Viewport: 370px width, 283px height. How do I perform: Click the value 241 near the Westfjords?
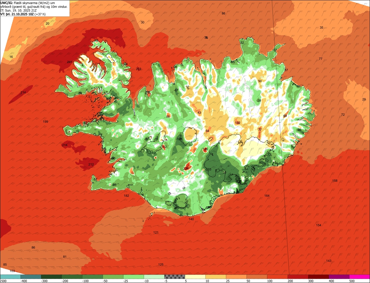69,62
